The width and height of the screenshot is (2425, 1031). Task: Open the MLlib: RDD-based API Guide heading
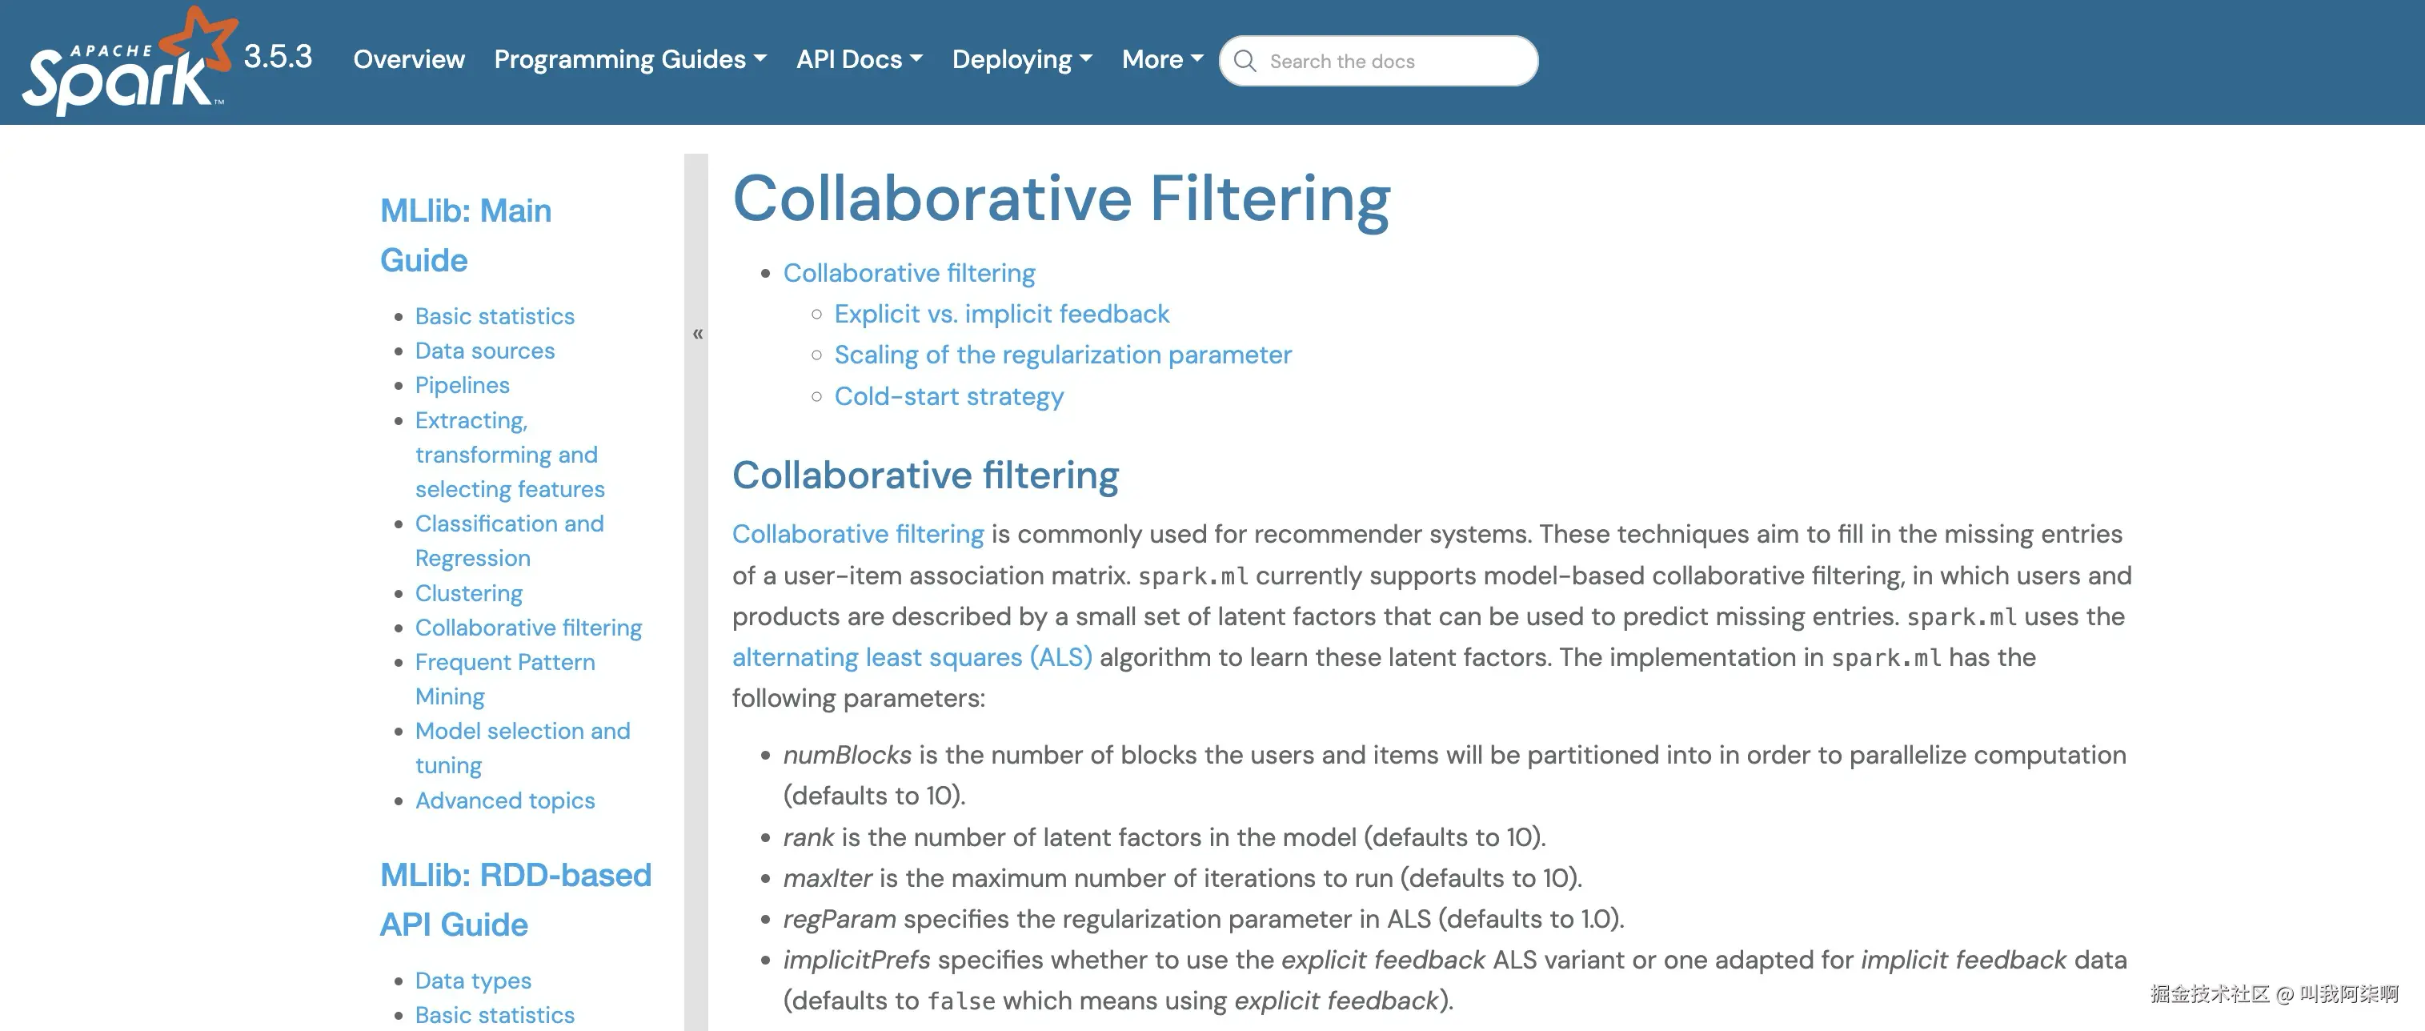point(514,899)
